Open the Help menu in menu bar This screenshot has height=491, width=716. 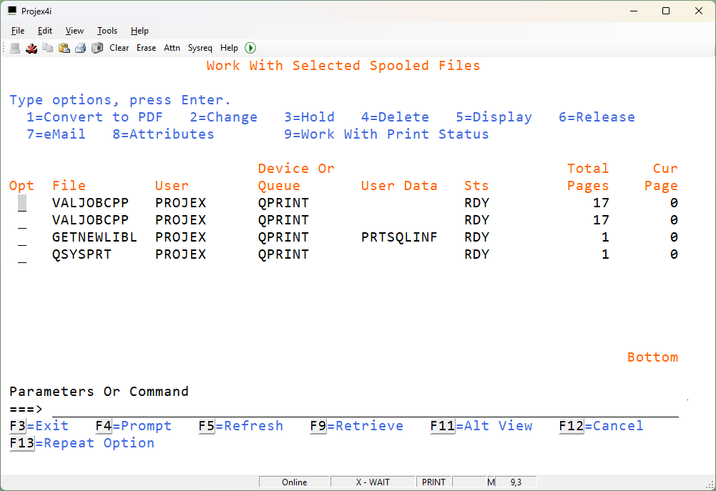pyautogui.click(x=139, y=31)
